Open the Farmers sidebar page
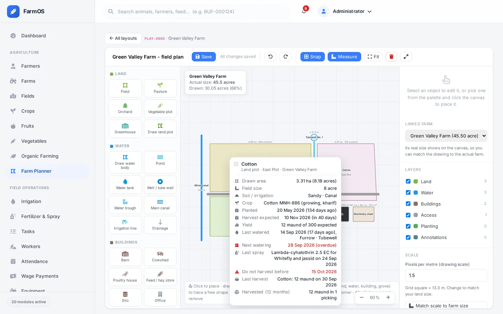The image size is (503, 314). 48,66
